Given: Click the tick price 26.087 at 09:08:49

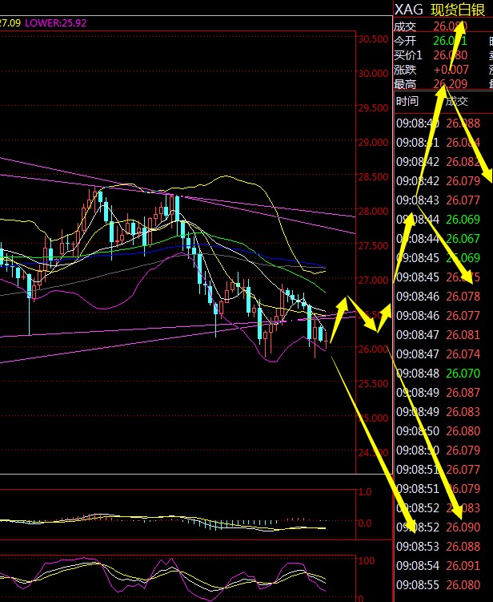Looking at the screenshot, I should point(463,392).
